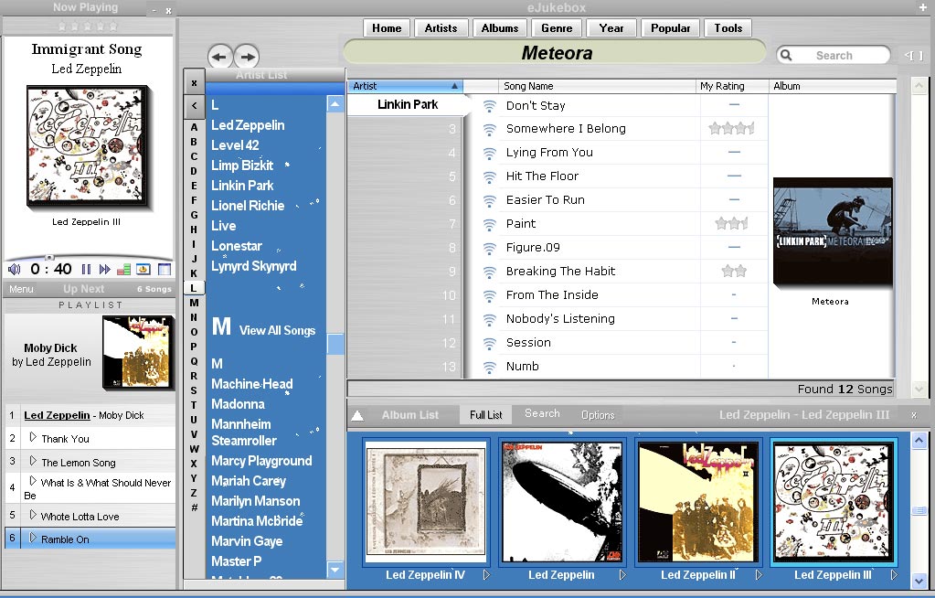Sort by the Artist column header arrow
The height and width of the screenshot is (598, 935).
pos(454,86)
